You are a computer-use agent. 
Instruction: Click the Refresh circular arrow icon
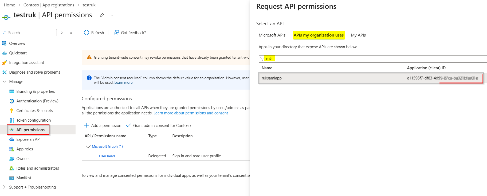point(87,33)
